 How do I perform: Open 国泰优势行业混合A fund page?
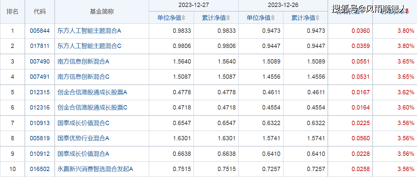coord(84,138)
